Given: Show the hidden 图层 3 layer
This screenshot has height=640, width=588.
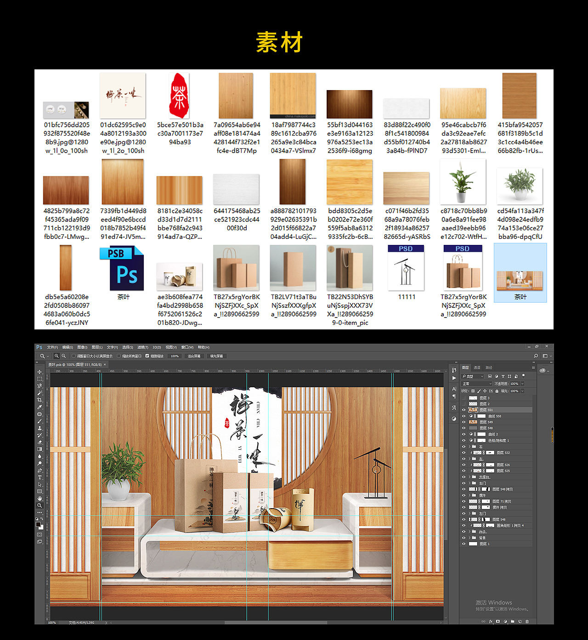Looking at the screenshot, I should tap(464, 398).
